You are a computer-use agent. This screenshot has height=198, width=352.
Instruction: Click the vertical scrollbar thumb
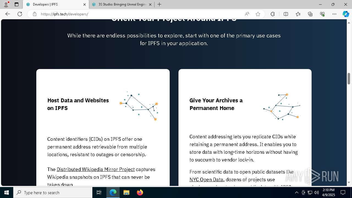[x=349, y=79]
